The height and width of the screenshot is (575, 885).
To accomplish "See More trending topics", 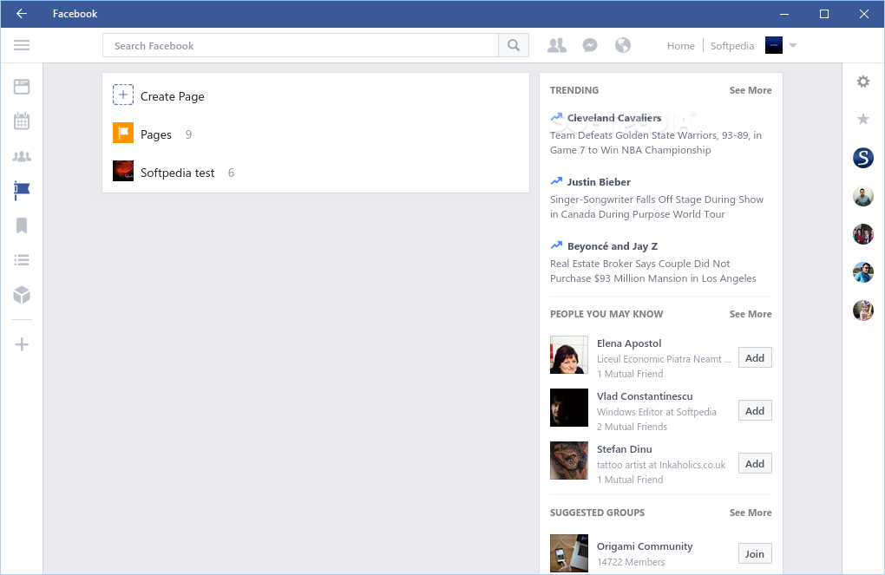I will [x=751, y=90].
